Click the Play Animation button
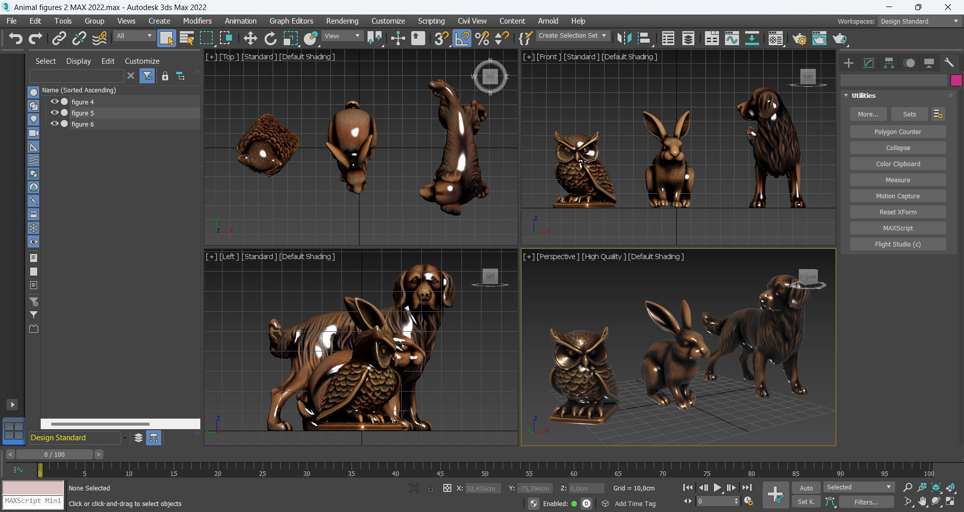This screenshot has width=964, height=512. point(717,487)
